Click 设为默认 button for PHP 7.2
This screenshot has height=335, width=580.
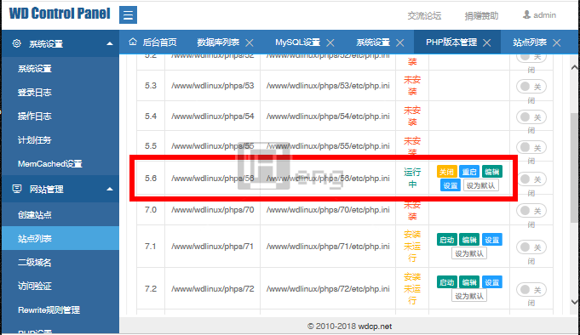469,296
